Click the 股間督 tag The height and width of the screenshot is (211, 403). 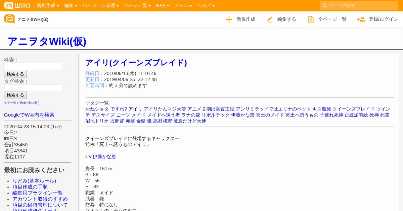(x=117, y=121)
